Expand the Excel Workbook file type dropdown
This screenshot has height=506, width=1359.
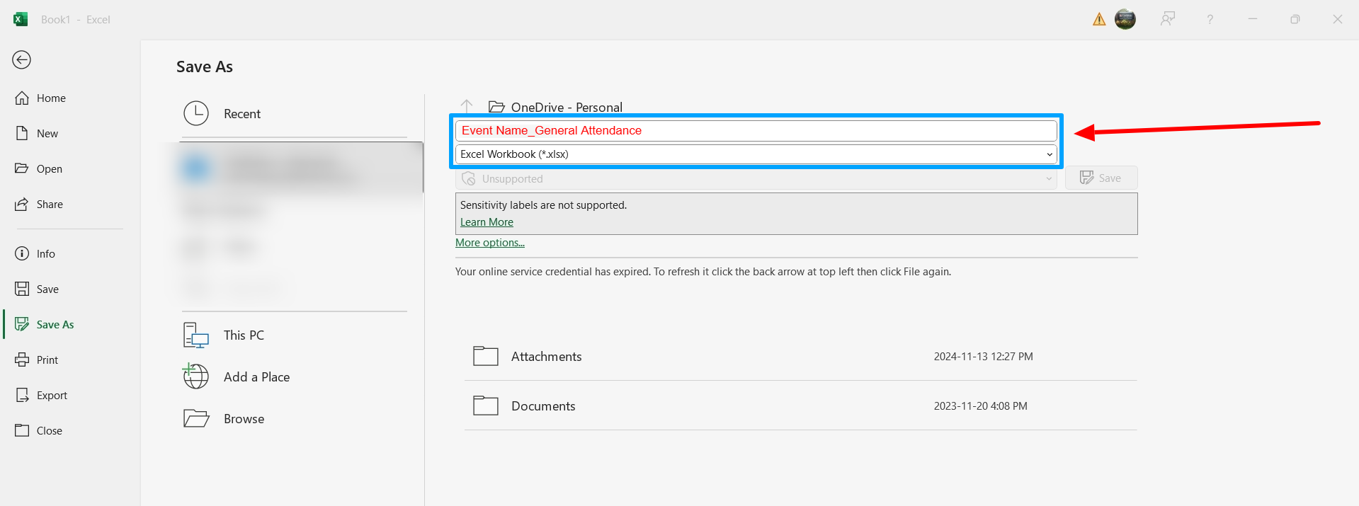click(756, 154)
